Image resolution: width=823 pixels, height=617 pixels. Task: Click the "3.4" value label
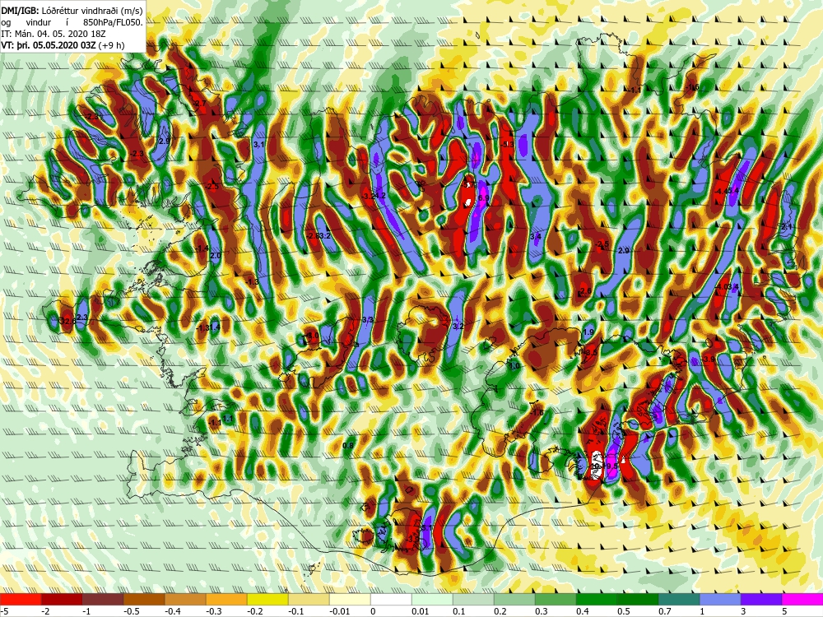[x=536, y=237]
